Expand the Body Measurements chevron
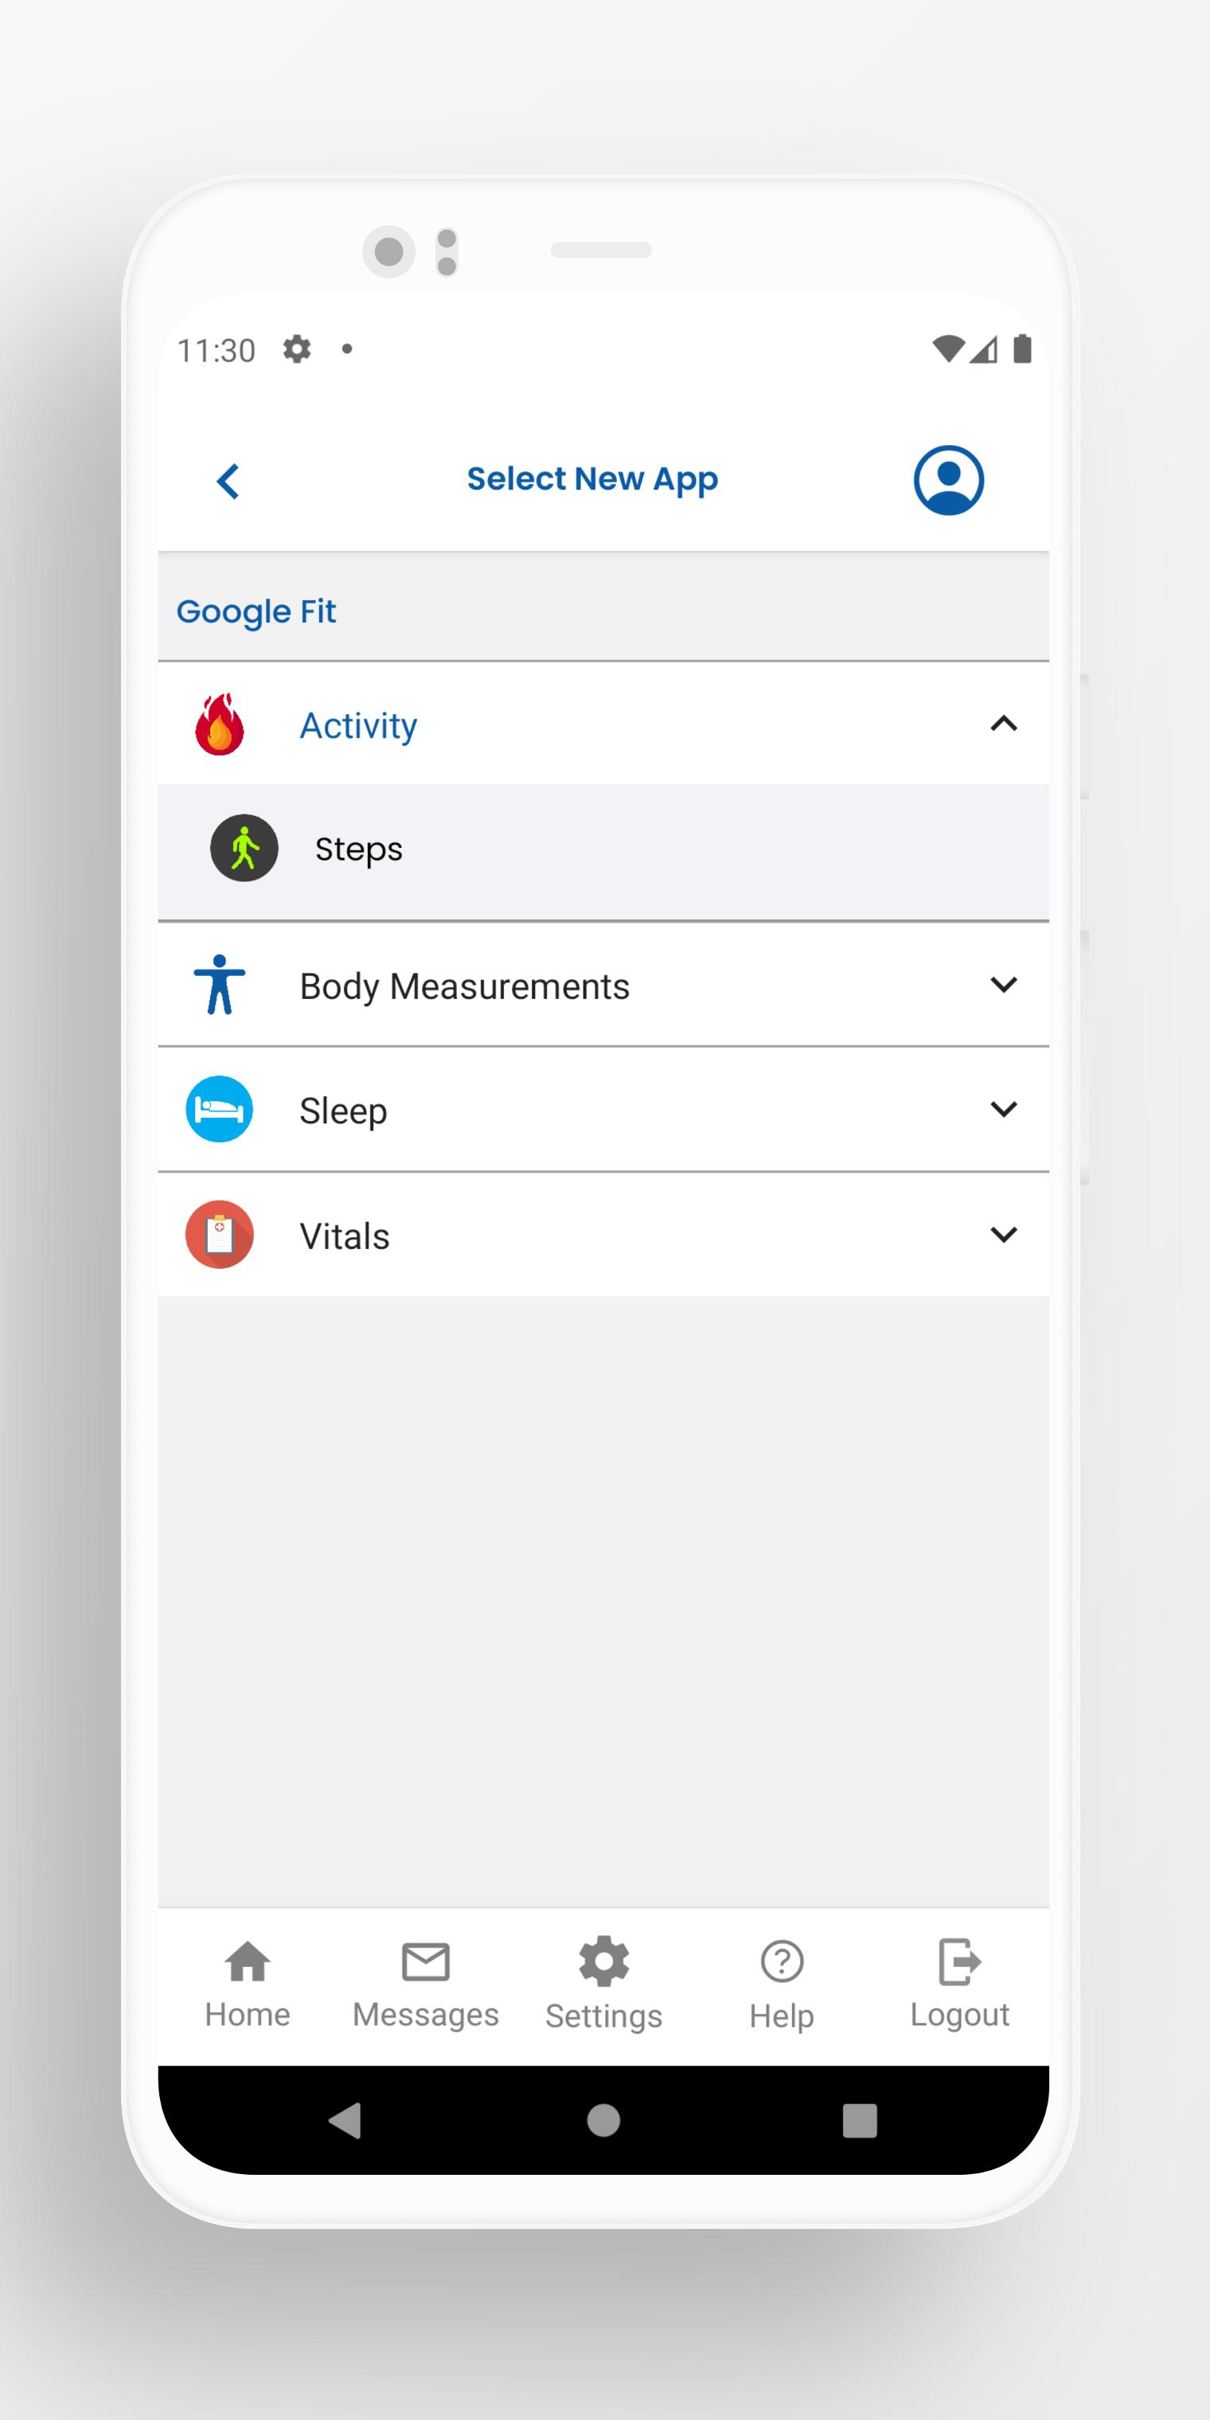 pyautogui.click(x=1005, y=985)
